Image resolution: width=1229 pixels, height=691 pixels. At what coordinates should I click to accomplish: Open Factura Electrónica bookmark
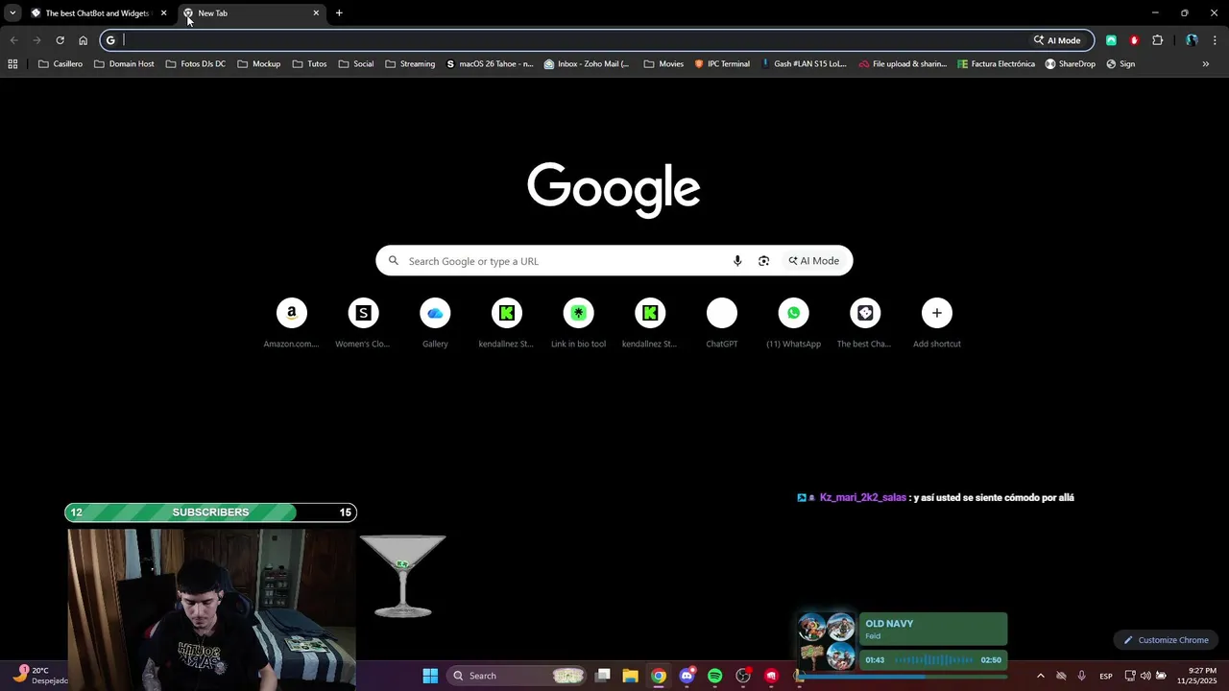click(x=997, y=64)
